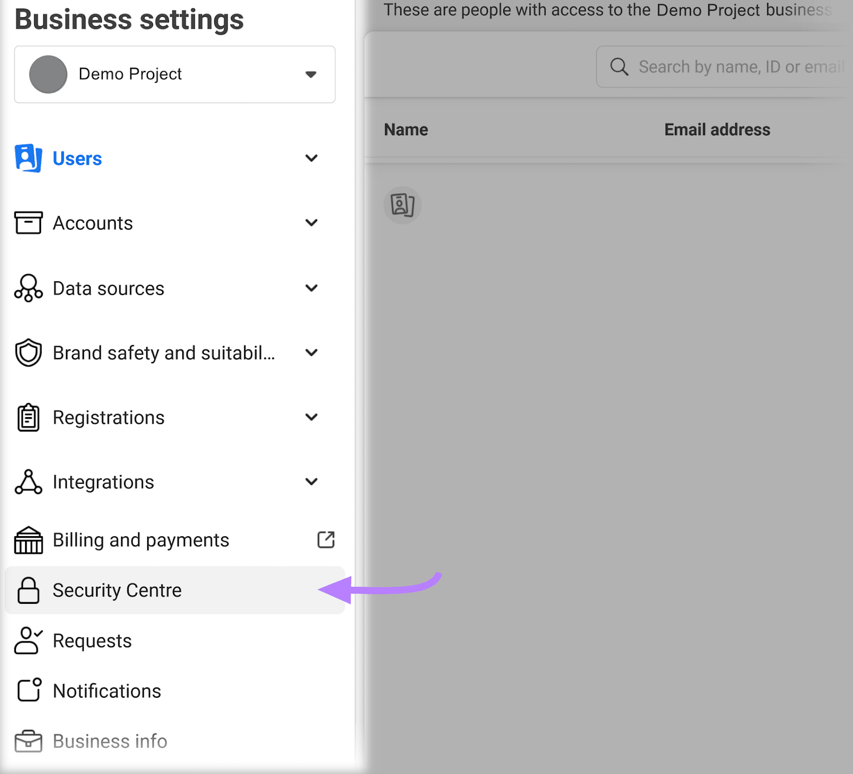Expand the Users section chevron
Image resolution: width=853 pixels, height=774 pixels.
point(311,158)
